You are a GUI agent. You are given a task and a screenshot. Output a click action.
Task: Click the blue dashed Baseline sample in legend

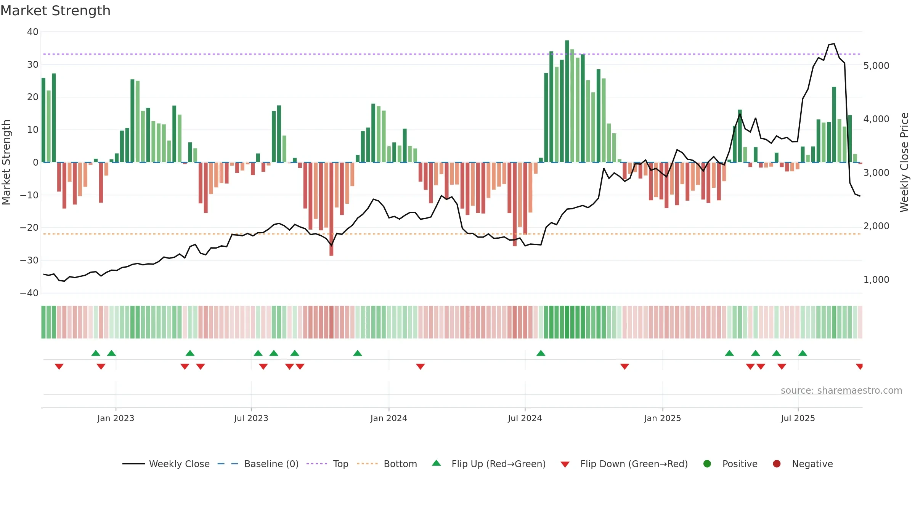(x=228, y=464)
